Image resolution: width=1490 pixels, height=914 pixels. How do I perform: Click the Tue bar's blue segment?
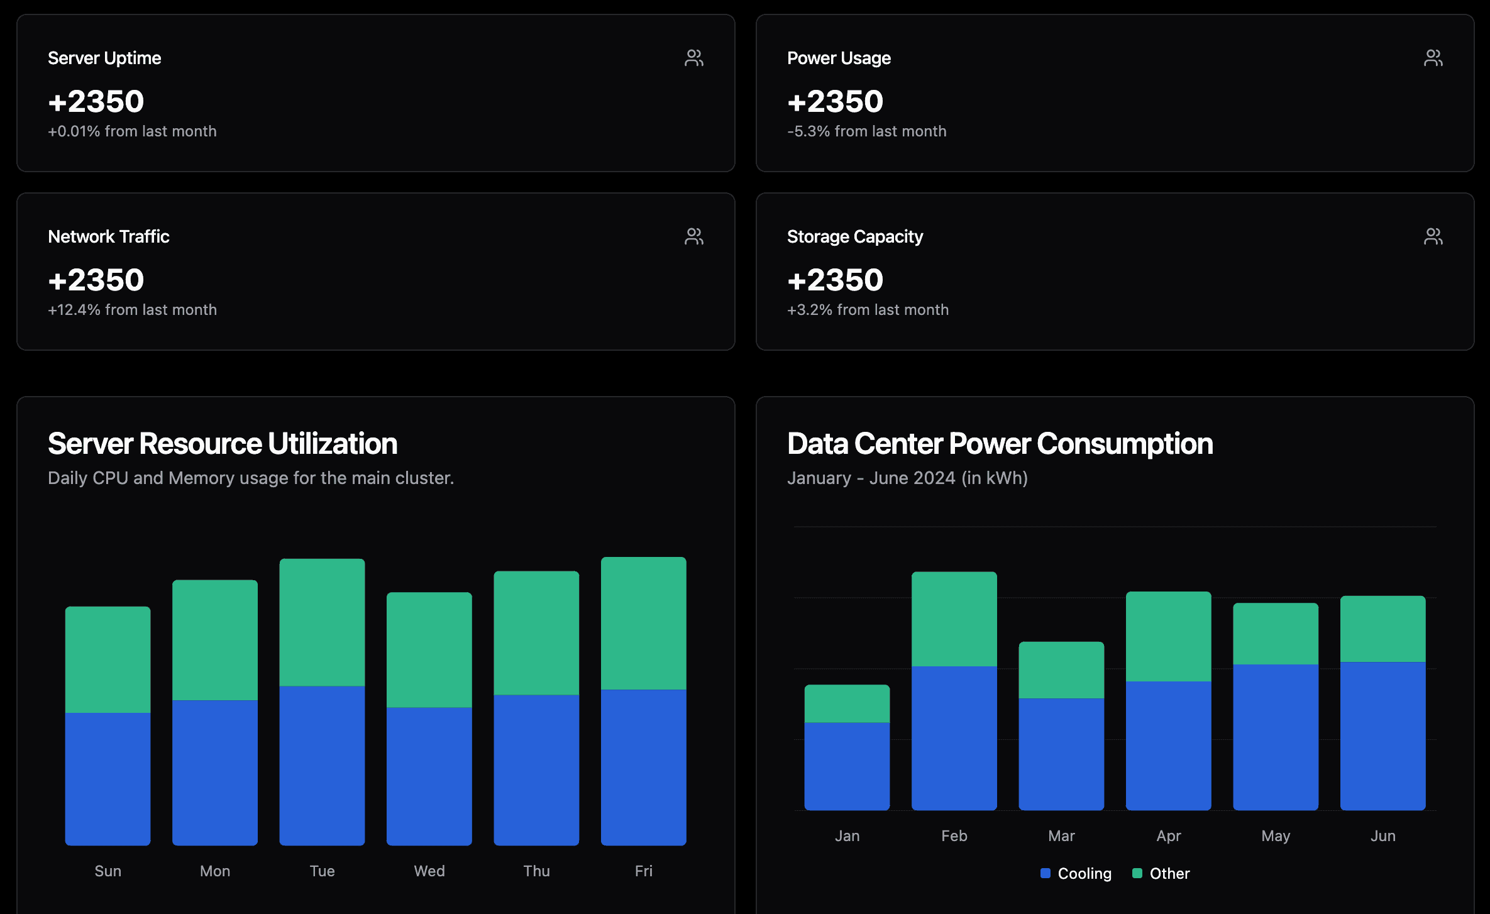click(322, 766)
